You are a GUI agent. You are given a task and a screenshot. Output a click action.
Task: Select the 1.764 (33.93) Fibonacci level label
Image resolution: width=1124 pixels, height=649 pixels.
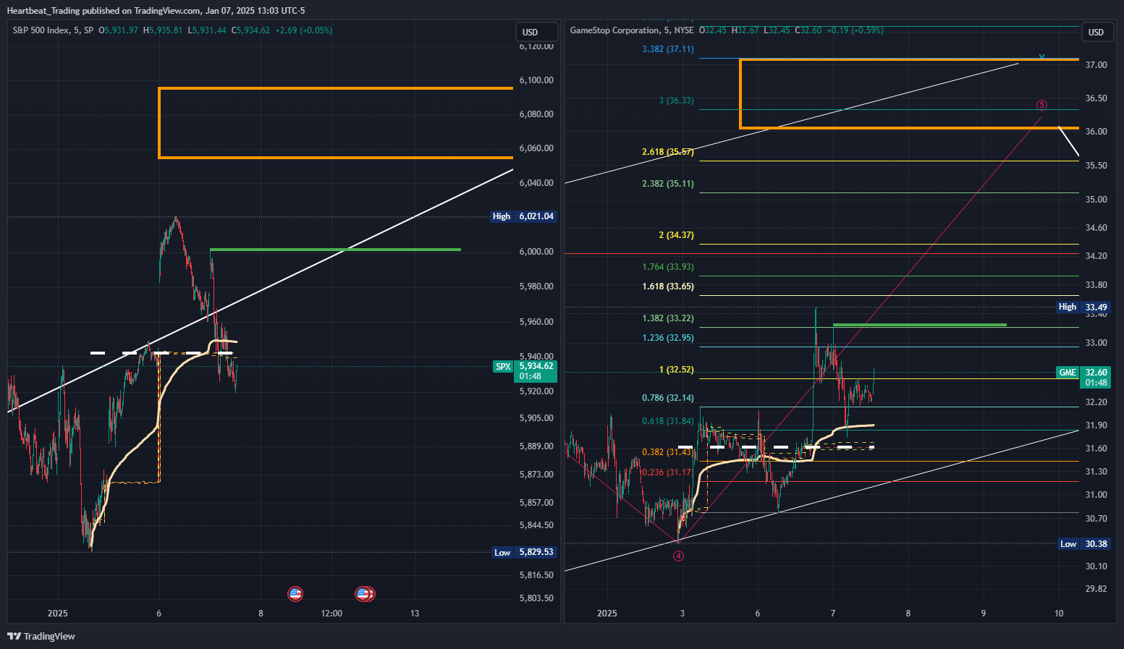click(667, 267)
